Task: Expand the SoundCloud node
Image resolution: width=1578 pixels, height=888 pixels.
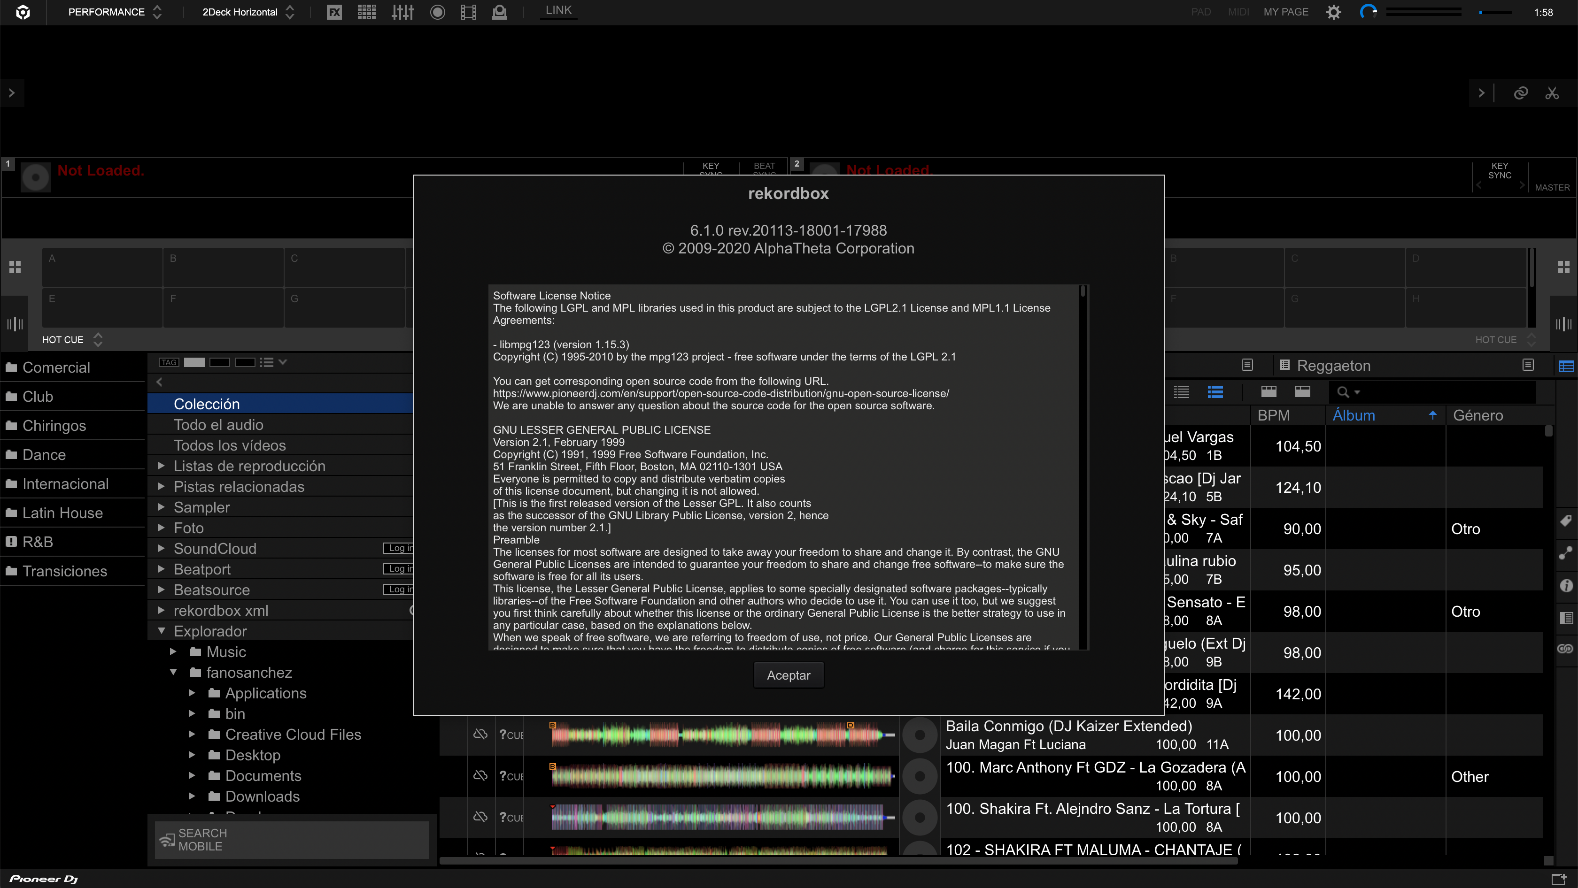Action: point(161,548)
